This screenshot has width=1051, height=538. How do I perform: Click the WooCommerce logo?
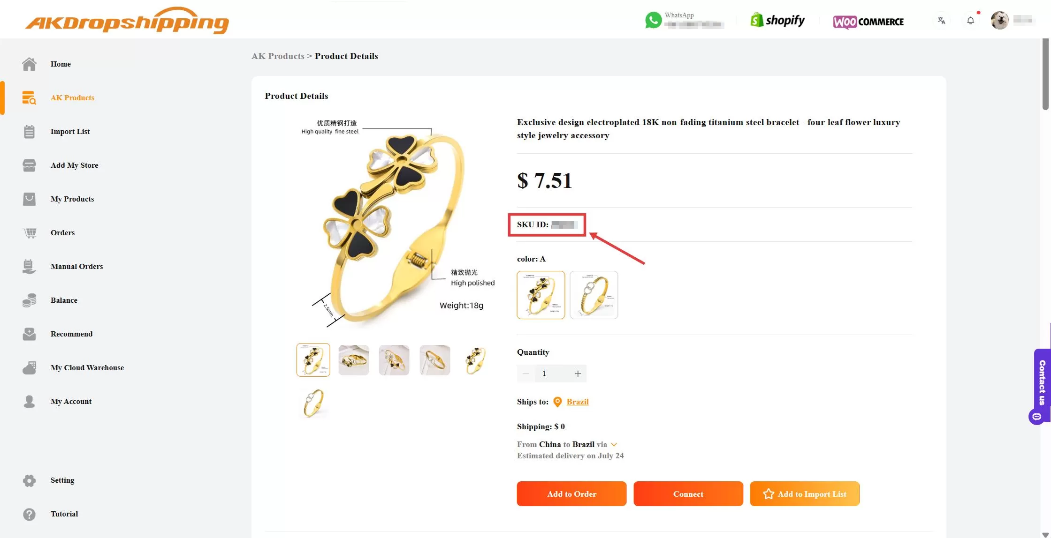[x=868, y=22]
